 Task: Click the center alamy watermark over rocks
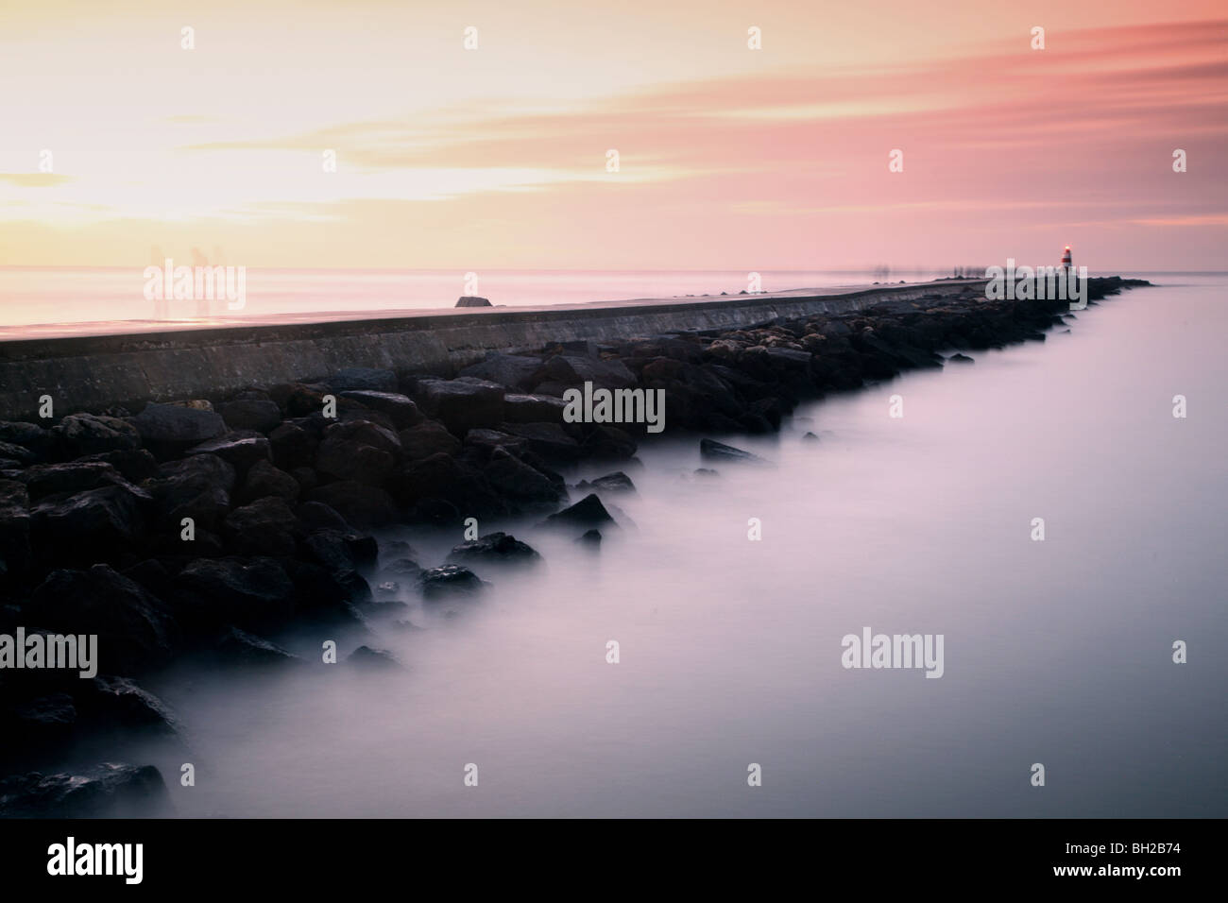pos(613,407)
